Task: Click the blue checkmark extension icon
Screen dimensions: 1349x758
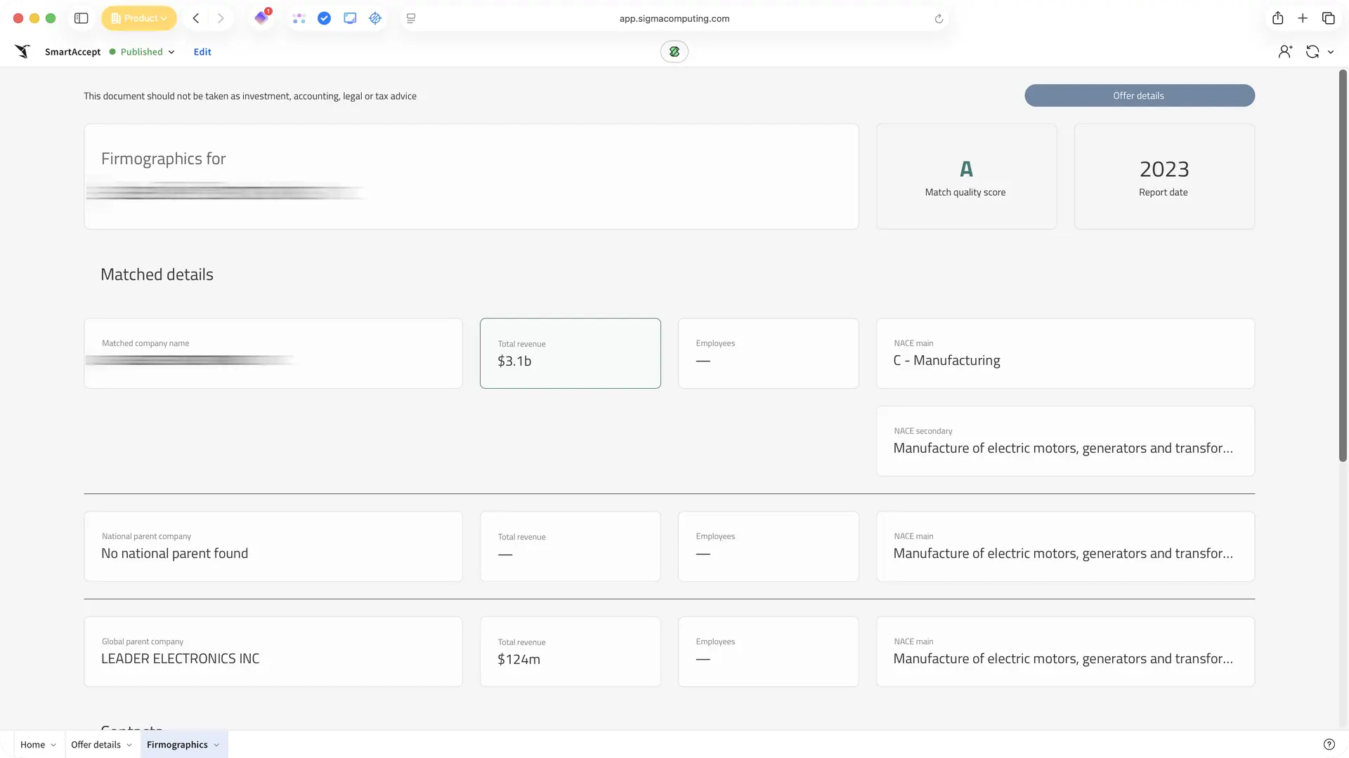Action: click(x=324, y=18)
